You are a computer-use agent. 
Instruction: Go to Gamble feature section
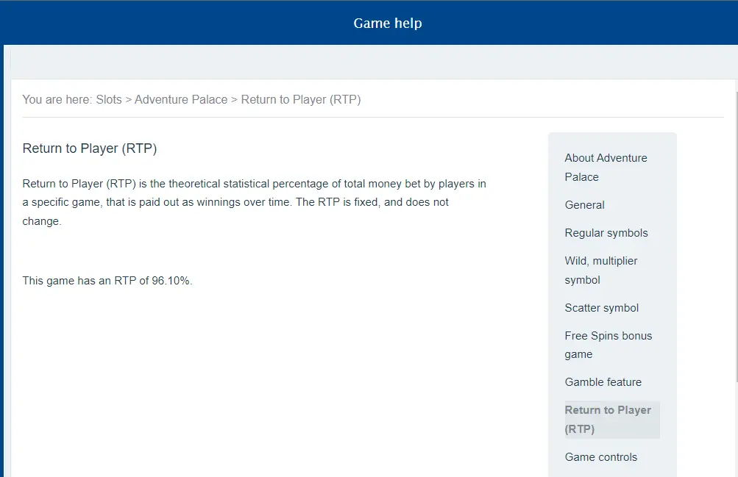tap(603, 382)
